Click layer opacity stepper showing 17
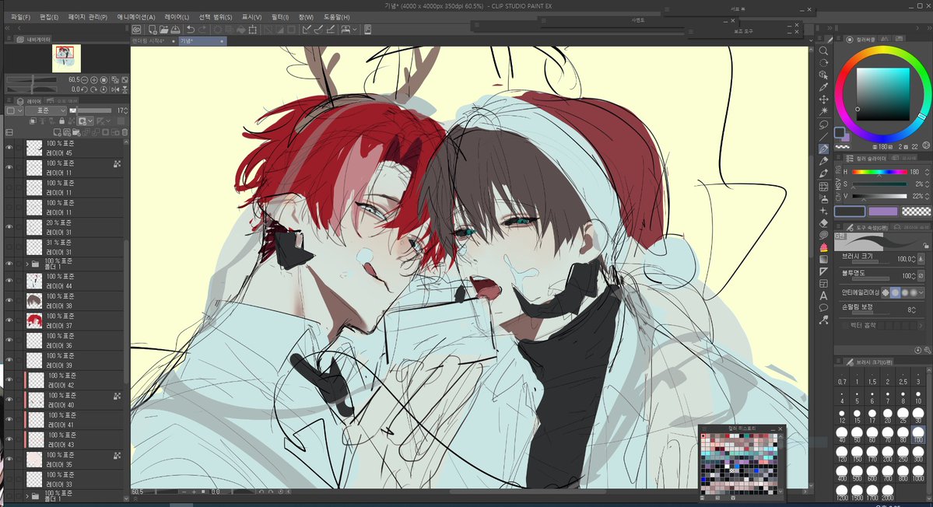Viewport: 933px width, 507px height. tap(126, 110)
